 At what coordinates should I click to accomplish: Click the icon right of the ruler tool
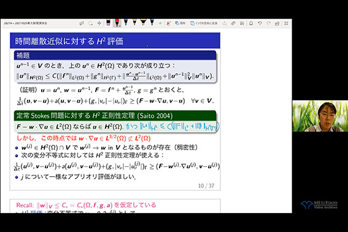242,23
